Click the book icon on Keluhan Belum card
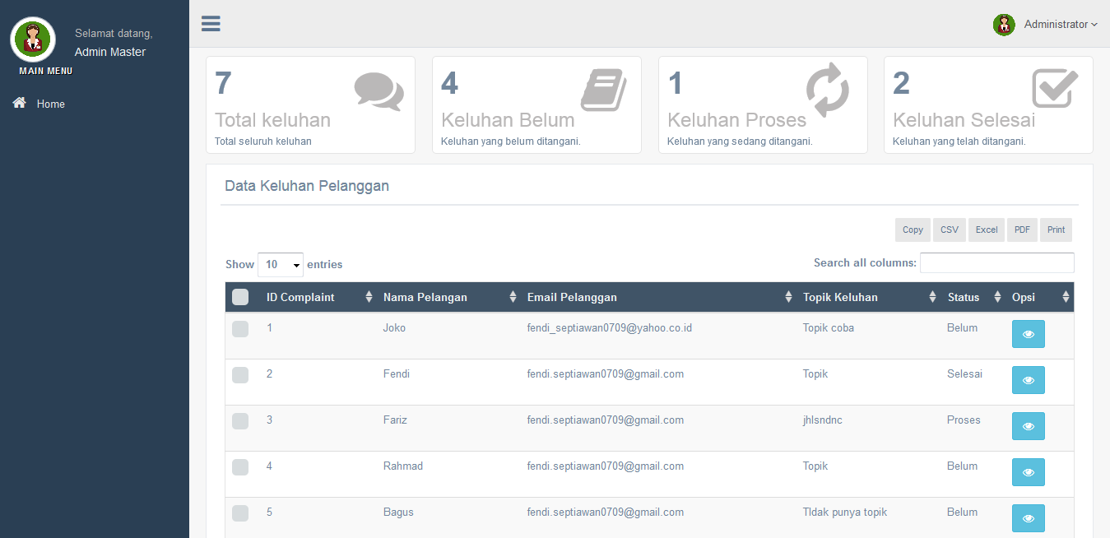The width and height of the screenshot is (1110, 538). click(605, 90)
